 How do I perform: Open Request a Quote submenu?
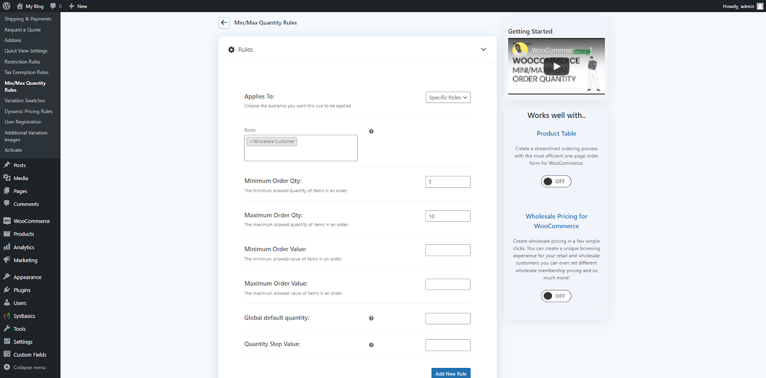coord(23,30)
